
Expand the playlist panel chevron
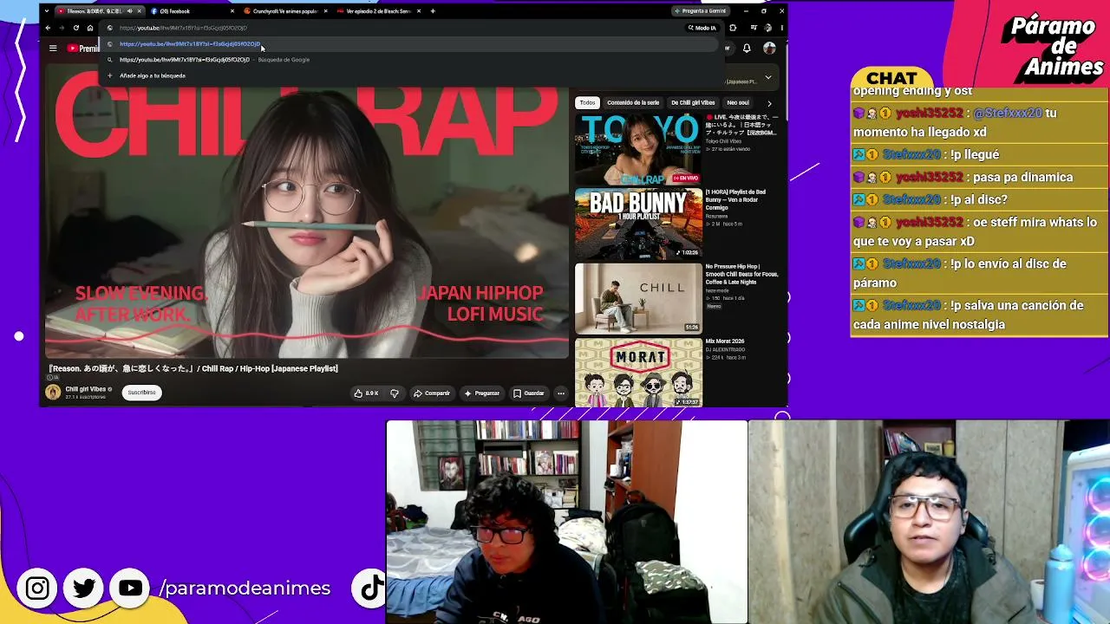[x=767, y=77]
